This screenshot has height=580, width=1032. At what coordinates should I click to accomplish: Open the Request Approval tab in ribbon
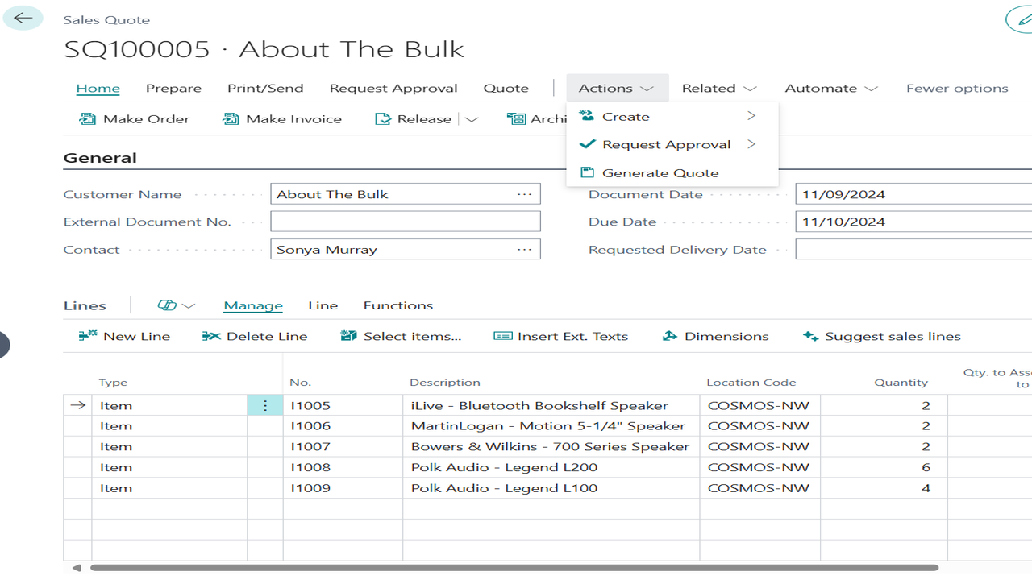(x=393, y=88)
